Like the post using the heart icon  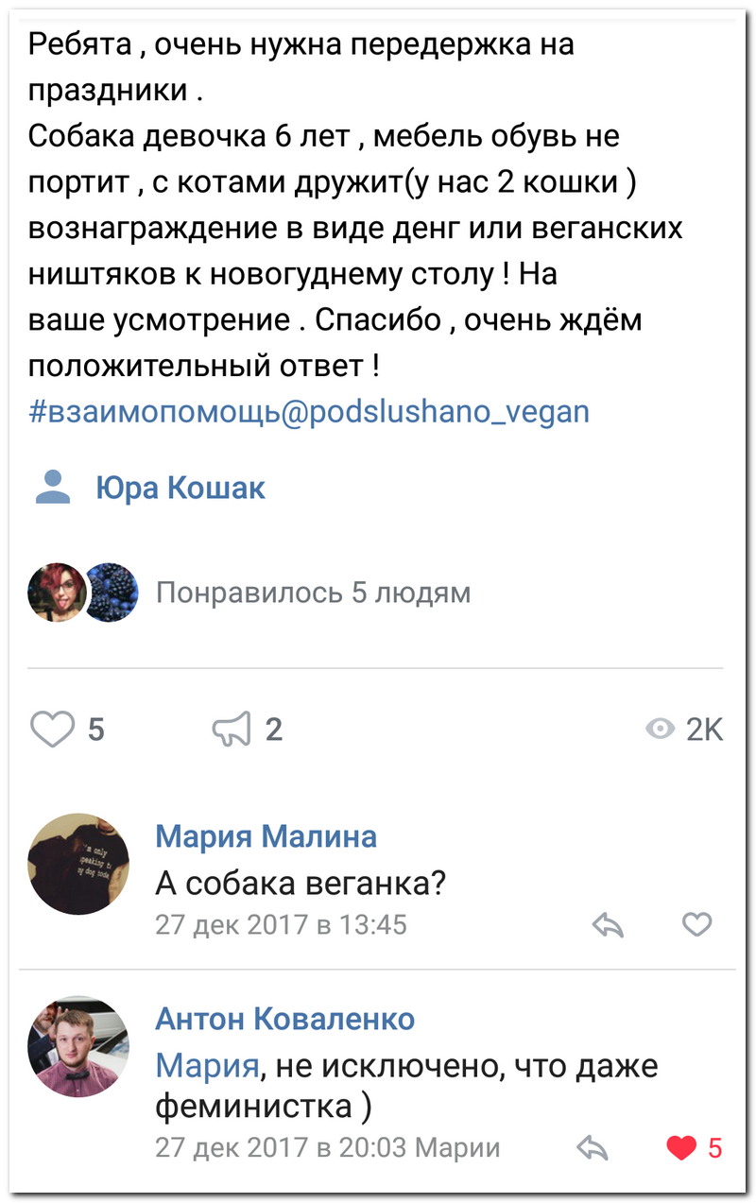click(52, 728)
